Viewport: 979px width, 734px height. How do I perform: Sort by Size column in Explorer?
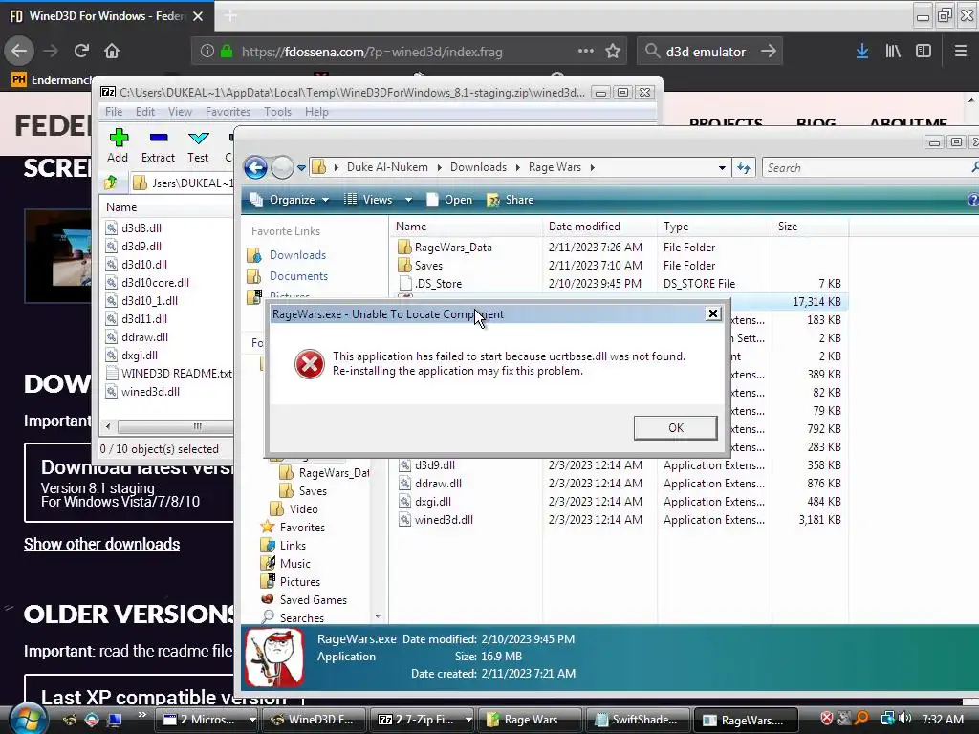point(809,227)
